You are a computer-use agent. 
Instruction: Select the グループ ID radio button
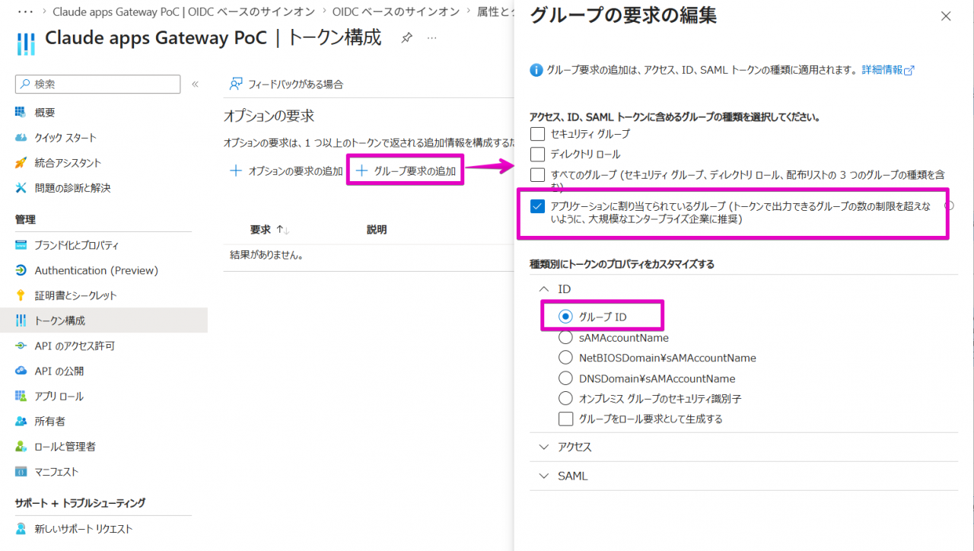point(565,317)
